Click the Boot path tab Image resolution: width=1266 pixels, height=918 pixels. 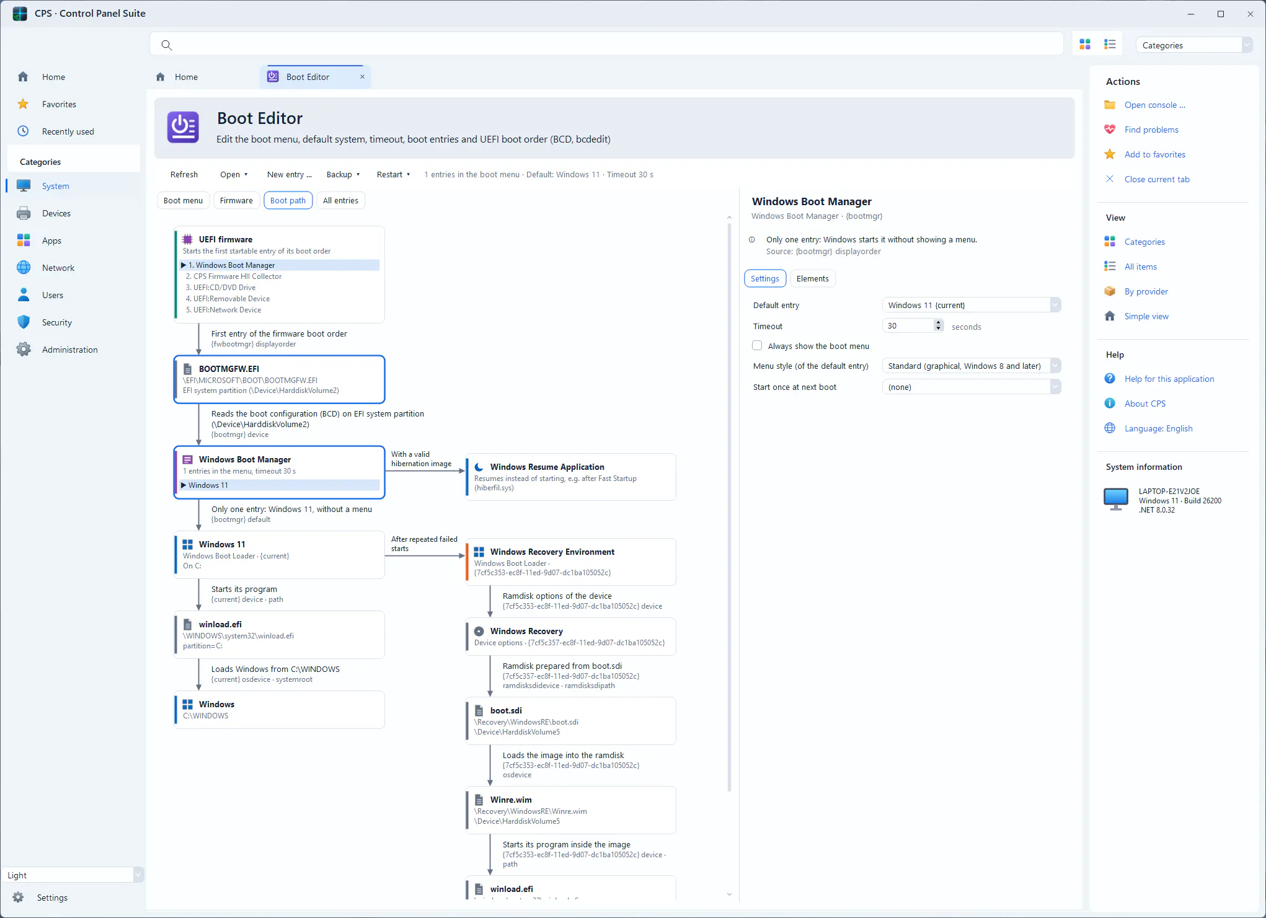pyautogui.click(x=288, y=201)
